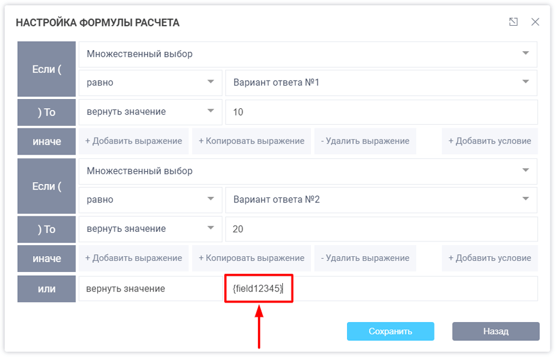The image size is (556, 357).
Task: Click first '+ Копировать выражение' button
Action: [251, 141]
